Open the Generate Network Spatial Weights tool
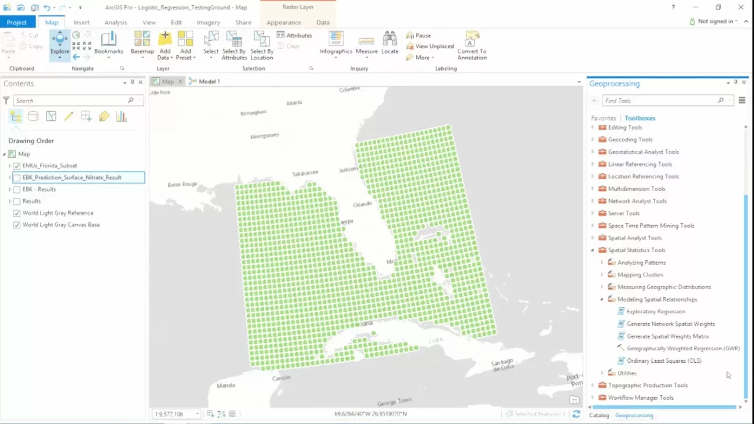 click(670, 324)
